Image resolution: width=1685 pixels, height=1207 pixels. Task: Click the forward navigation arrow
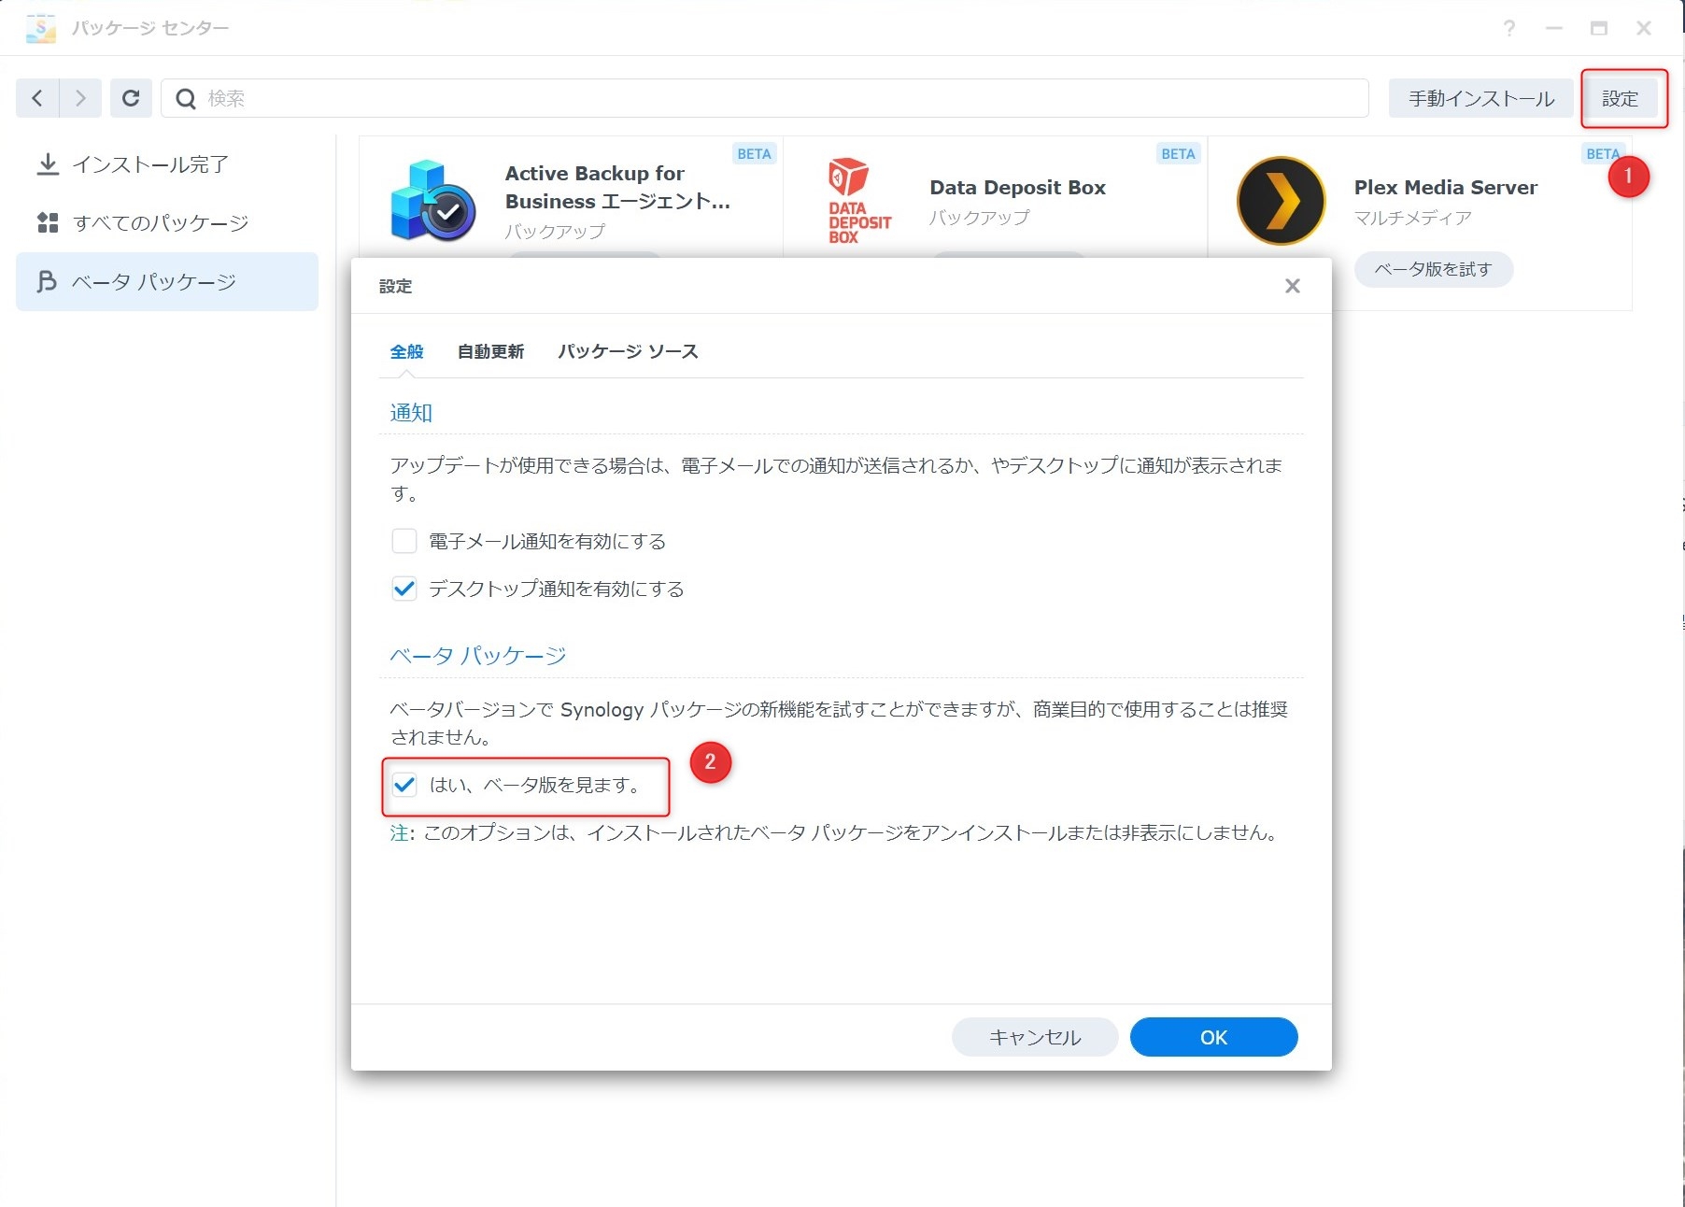(80, 98)
